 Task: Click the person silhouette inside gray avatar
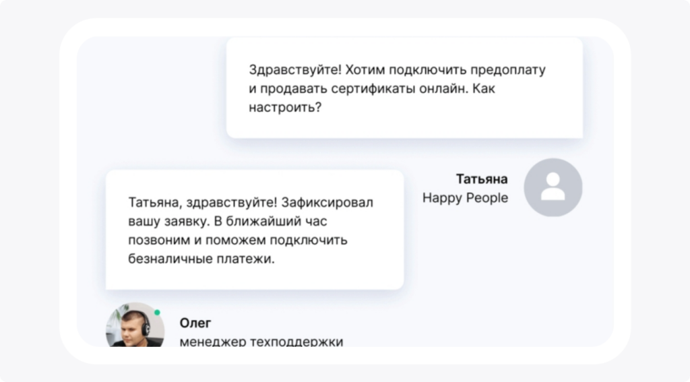(x=553, y=187)
